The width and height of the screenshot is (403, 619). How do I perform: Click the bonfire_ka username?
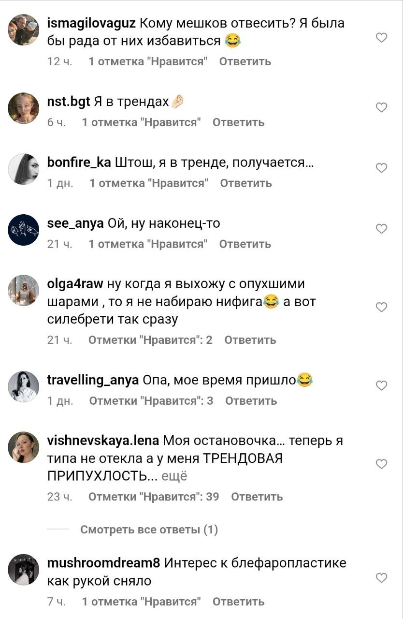[79, 163]
